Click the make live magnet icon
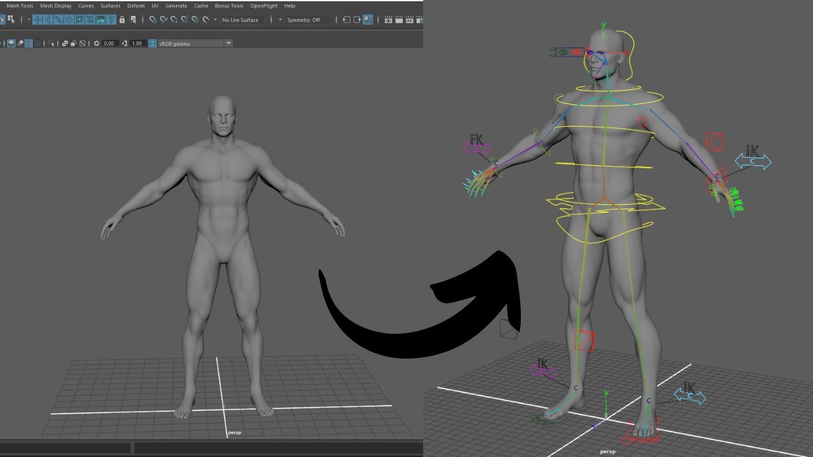Viewport: 813px width, 457px height. click(206, 20)
